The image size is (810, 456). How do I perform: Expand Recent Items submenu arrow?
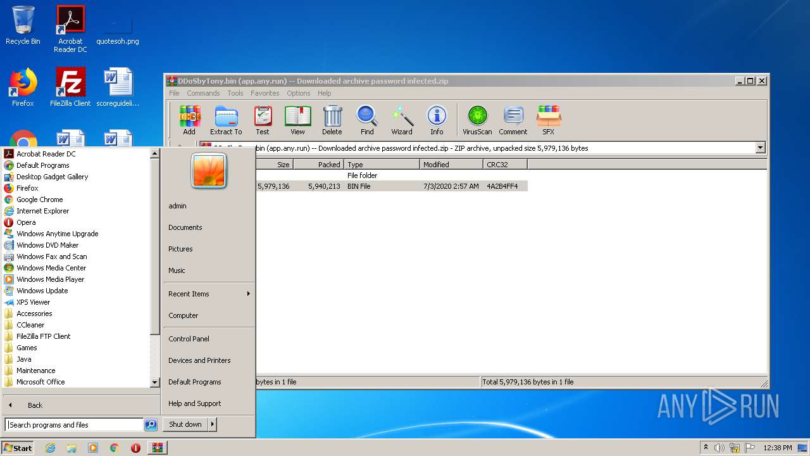coord(249,294)
